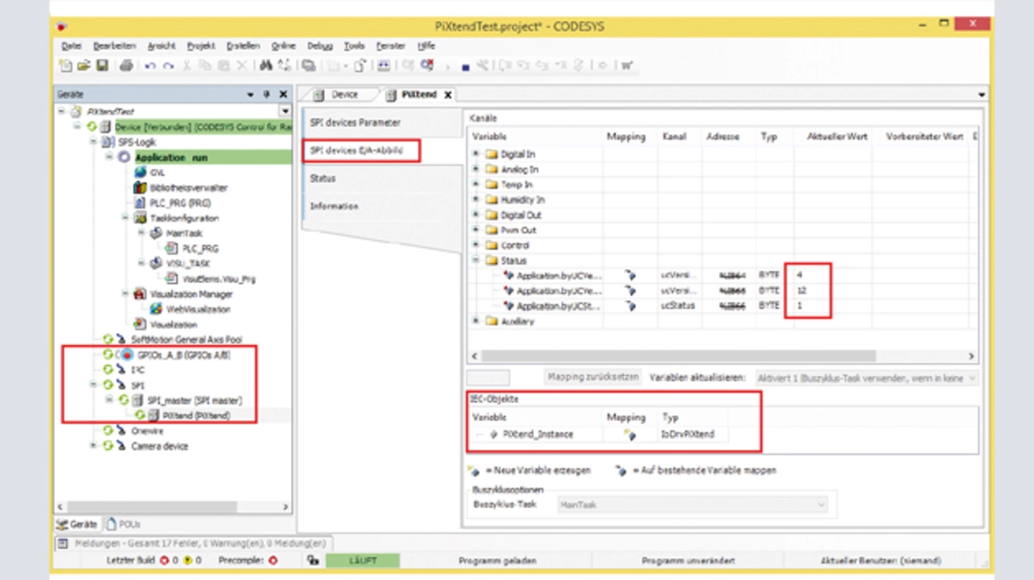Collapse the Status channel folder
Viewport: 1034px width, 580px height.
click(x=476, y=261)
